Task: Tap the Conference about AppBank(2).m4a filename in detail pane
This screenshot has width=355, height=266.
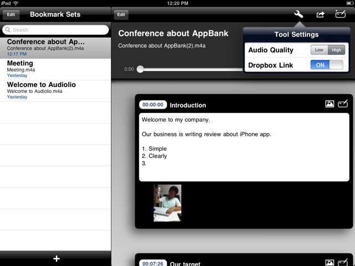Action: click(162, 45)
